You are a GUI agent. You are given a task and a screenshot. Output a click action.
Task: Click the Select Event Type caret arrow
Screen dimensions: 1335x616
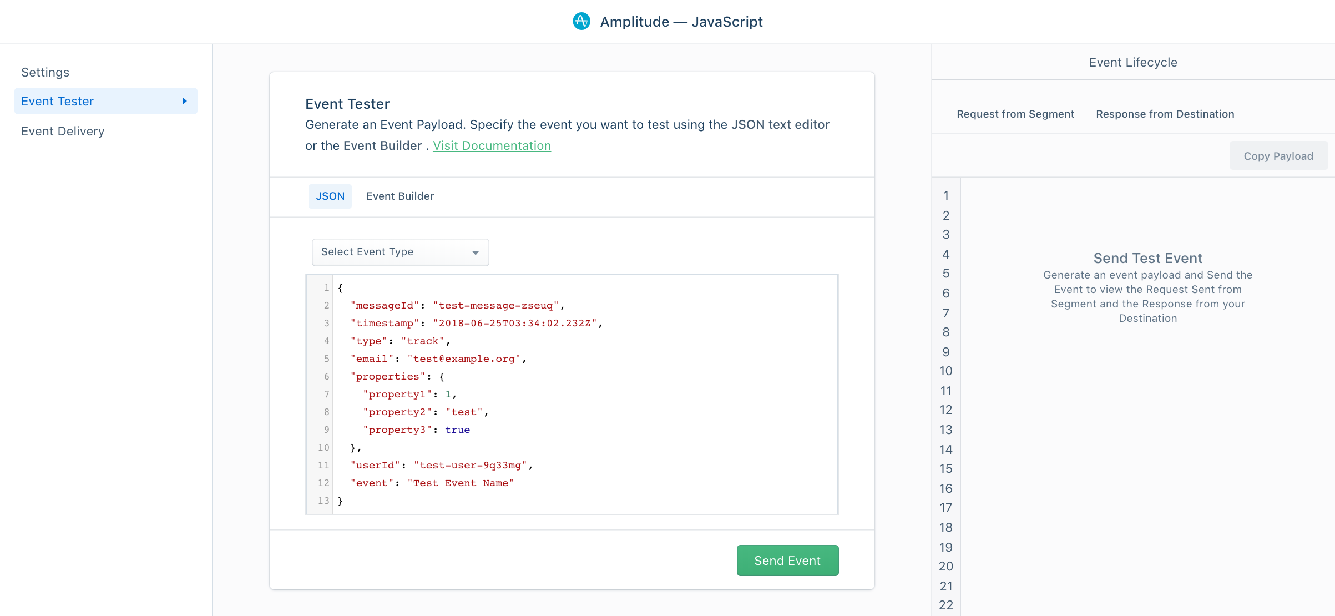476,253
